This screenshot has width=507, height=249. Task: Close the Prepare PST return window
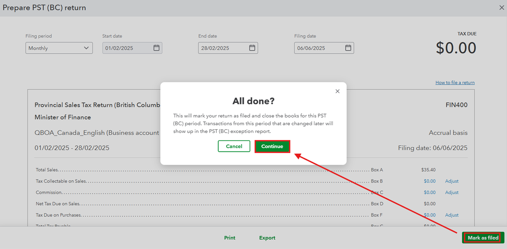(x=501, y=8)
